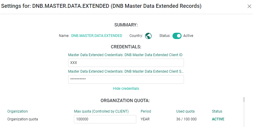Open the DNB.MASTER.DATA.EXTENDED name link

(97, 36)
